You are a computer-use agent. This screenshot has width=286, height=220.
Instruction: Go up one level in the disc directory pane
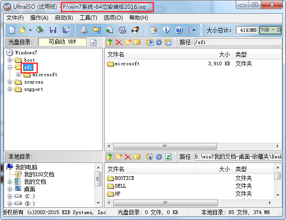(110, 42)
